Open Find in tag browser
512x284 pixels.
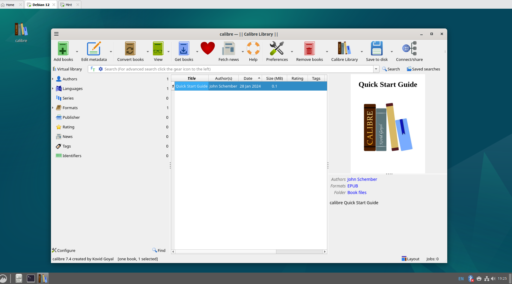tap(159, 250)
